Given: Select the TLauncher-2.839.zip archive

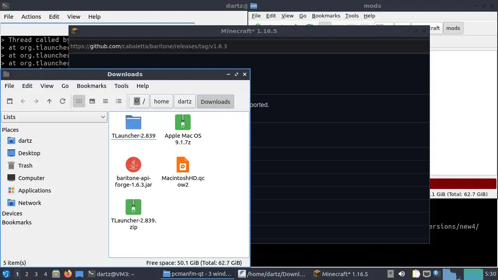Looking at the screenshot, I should (x=133, y=215).
